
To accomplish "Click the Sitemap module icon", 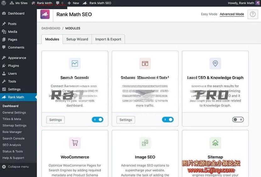I will pyautogui.click(x=215, y=143).
